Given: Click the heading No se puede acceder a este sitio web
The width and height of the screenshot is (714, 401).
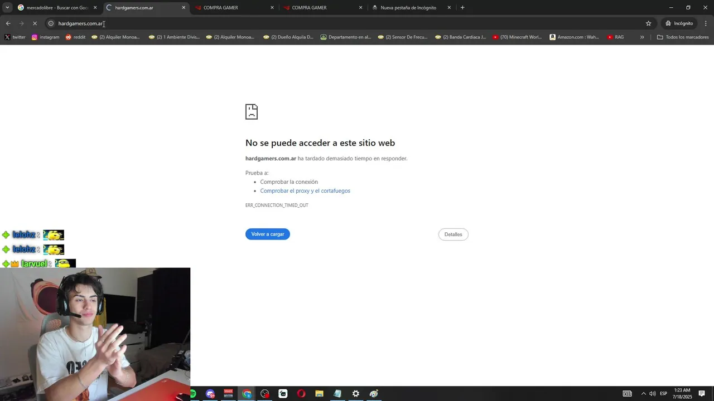Looking at the screenshot, I should point(320,143).
